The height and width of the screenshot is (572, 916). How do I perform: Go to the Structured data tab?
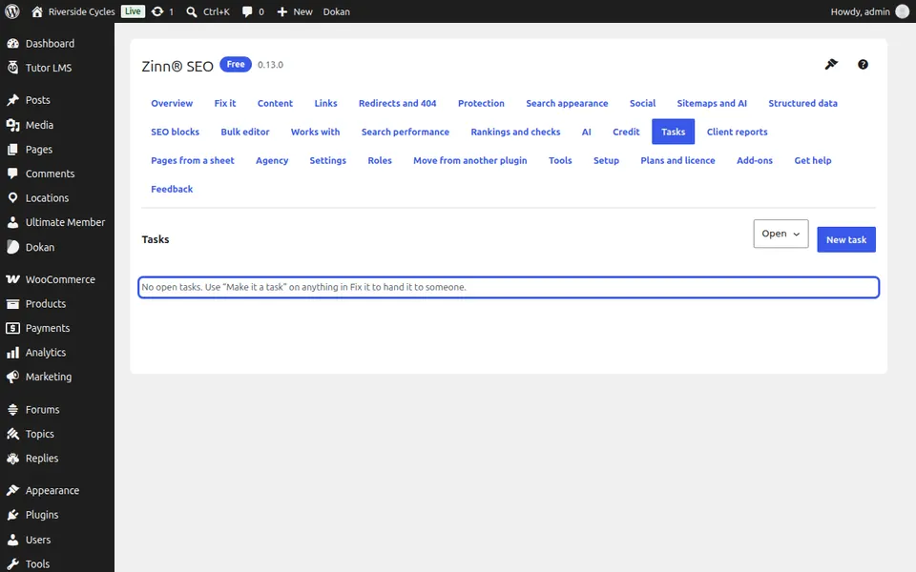click(x=802, y=103)
